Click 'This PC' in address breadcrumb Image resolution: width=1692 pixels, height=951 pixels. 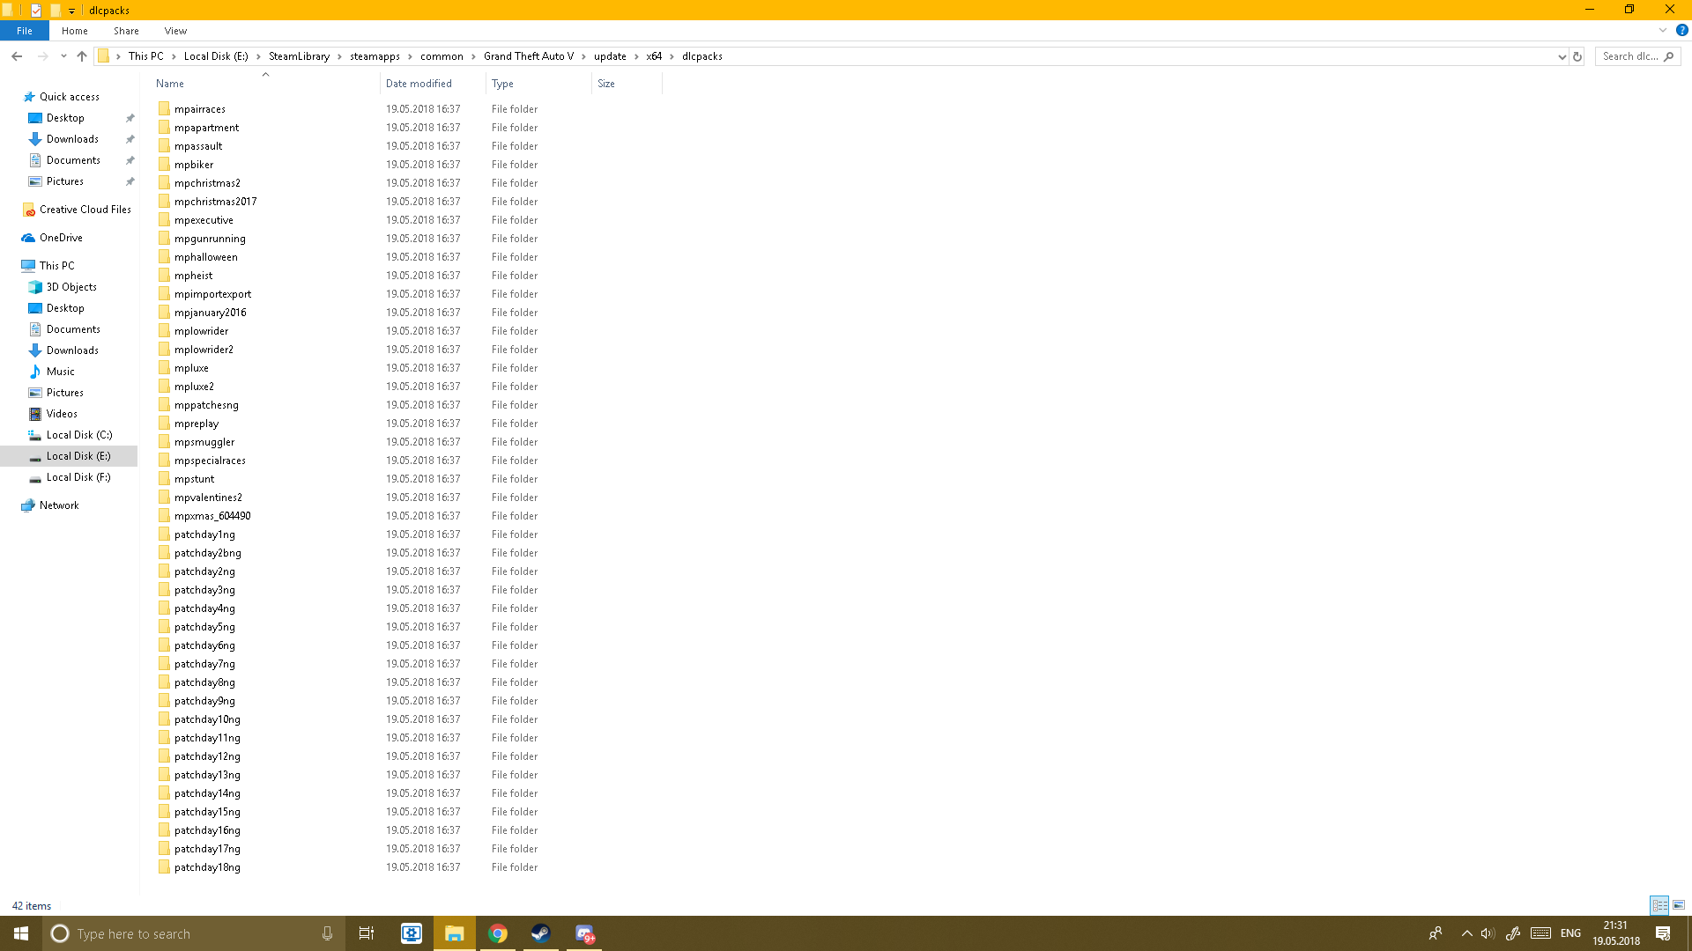click(x=145, y=56)
